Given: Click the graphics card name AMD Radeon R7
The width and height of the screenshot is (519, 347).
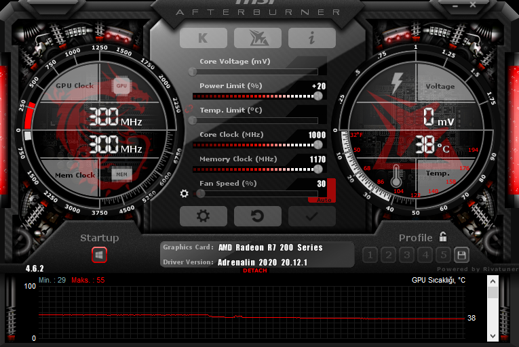Looking at the screenshot, I should (x=270, y=247).
